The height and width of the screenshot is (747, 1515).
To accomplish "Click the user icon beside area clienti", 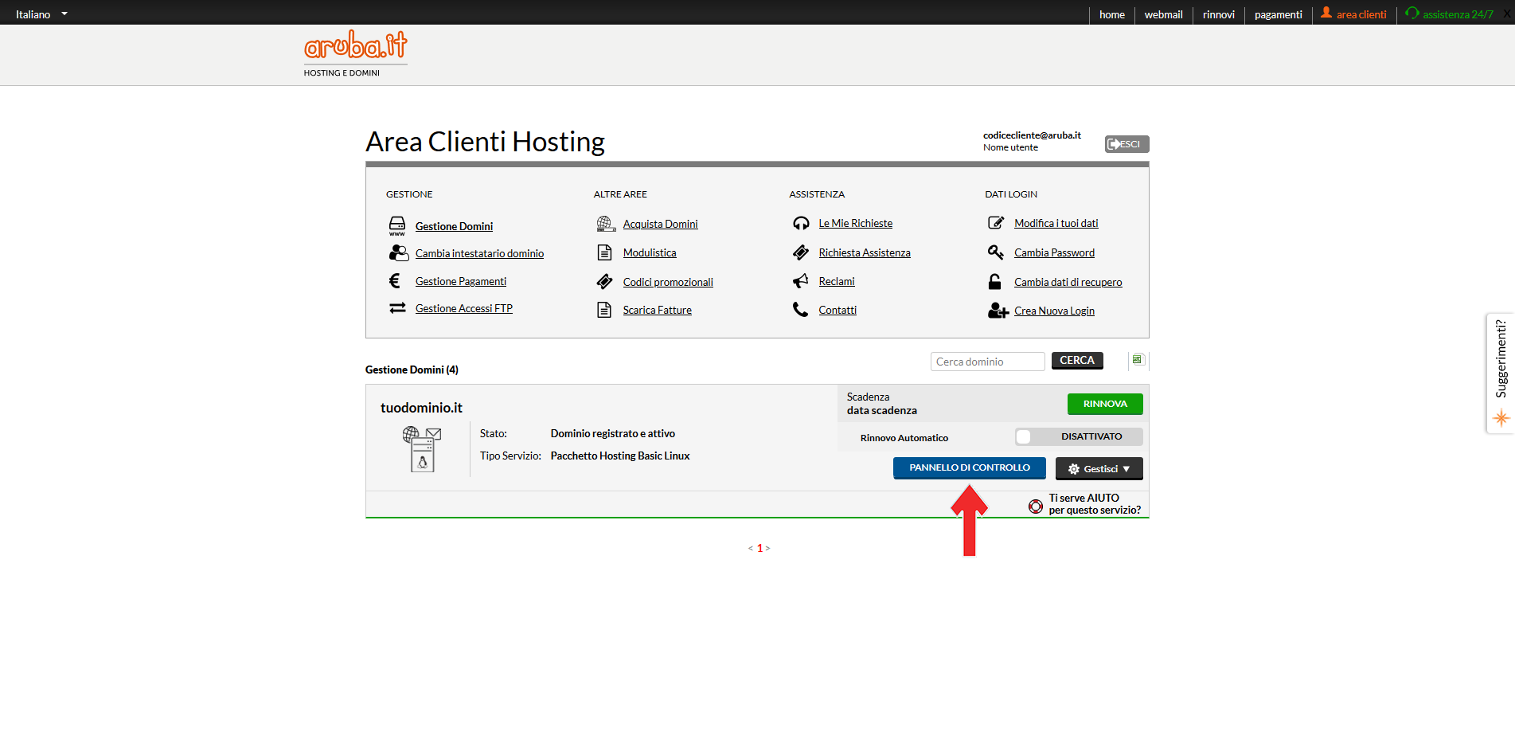I will pos(1326,13).
